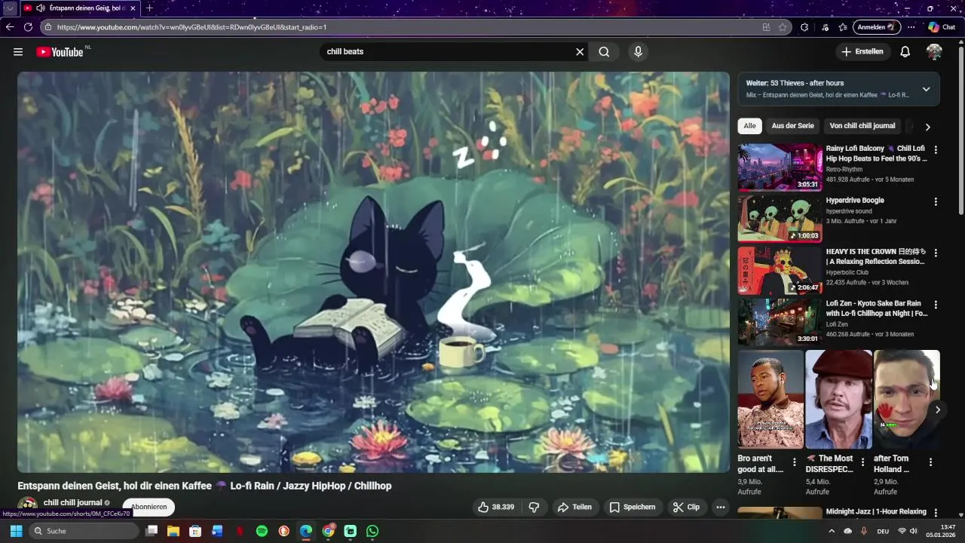Open Google Chrome from the taskbar

[328, 531]
